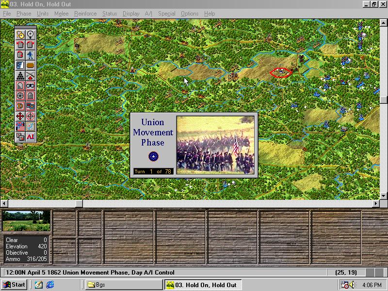Click the magnifying glass zoom icon

pyautogui.click(x=31, y=34)
